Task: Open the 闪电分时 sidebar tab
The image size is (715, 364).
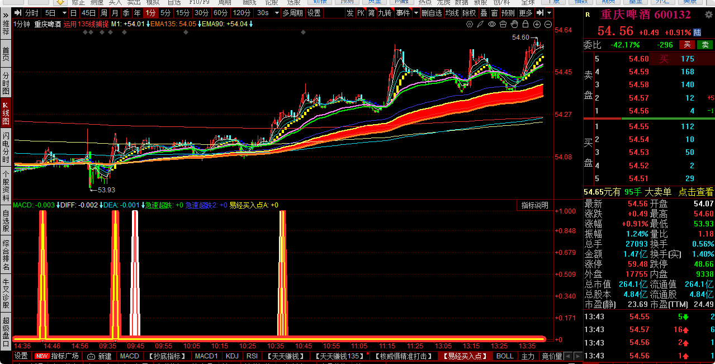Action: point(6,147)
